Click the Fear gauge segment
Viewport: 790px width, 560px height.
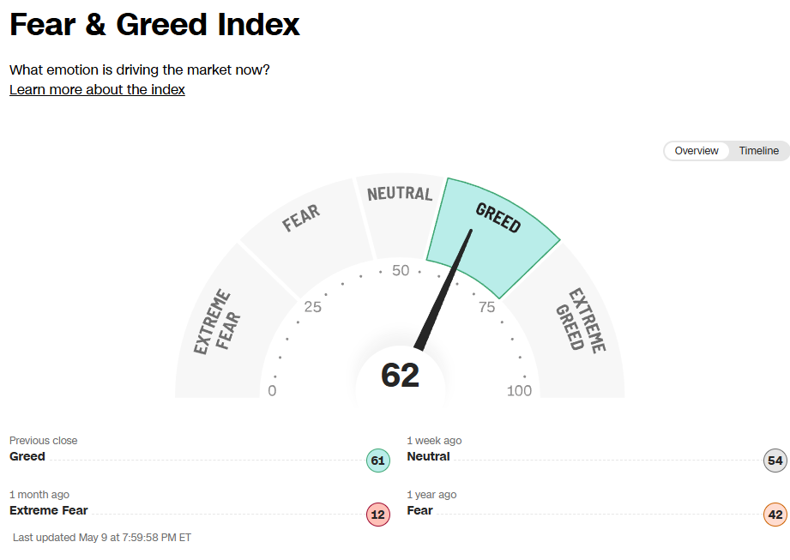(300, 221)
